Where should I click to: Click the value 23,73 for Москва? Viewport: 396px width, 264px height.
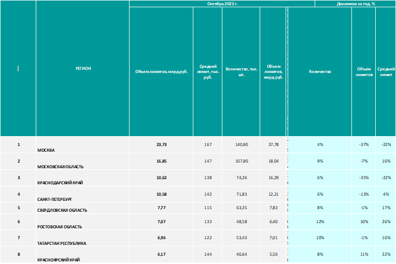[161, 145]
